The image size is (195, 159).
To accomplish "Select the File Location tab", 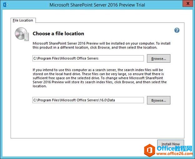I will [x=23, y=20].
